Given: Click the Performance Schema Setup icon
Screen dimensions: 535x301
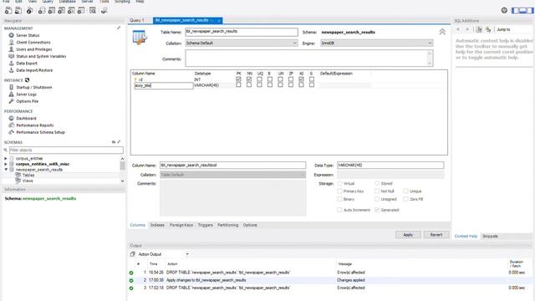Looking at the screenshot, I should (11, 132).
